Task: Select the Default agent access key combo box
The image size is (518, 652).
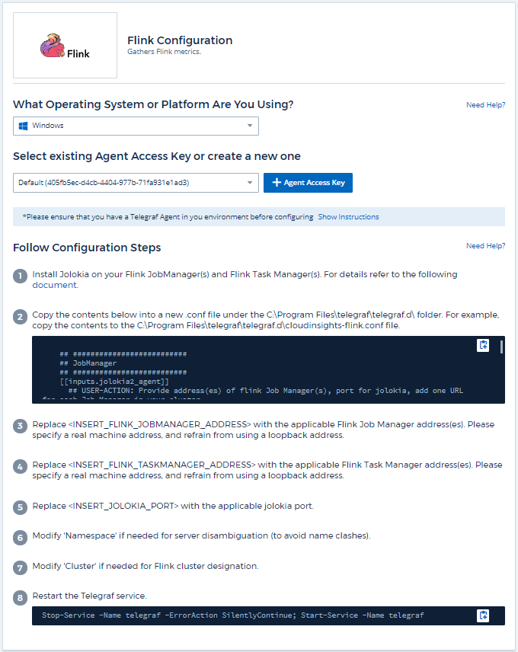Action: point(129,183)
